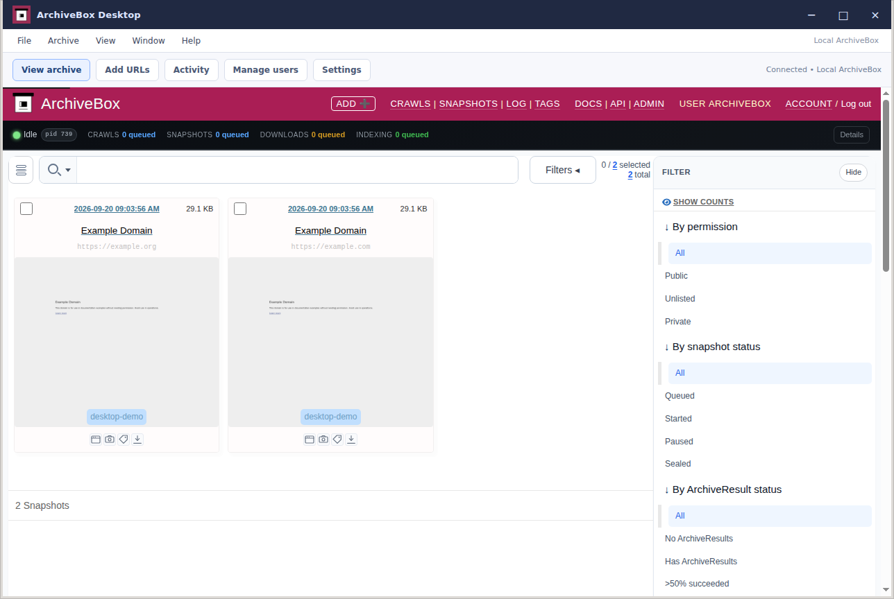Filter by Has ArchiveResults
Image resolution: width=894 pixels, height=599 pixels.
(701, 562)
